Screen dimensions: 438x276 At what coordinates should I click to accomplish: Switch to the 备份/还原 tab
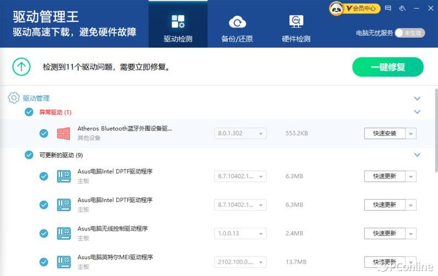(x=237, y=29)
